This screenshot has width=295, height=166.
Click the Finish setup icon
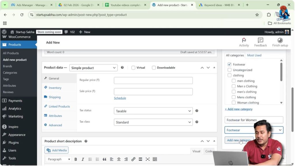[x=279, y=42]
